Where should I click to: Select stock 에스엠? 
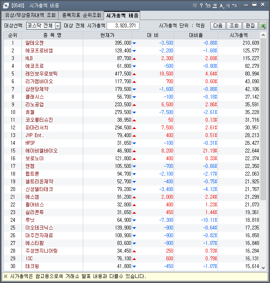click(32, 197)
